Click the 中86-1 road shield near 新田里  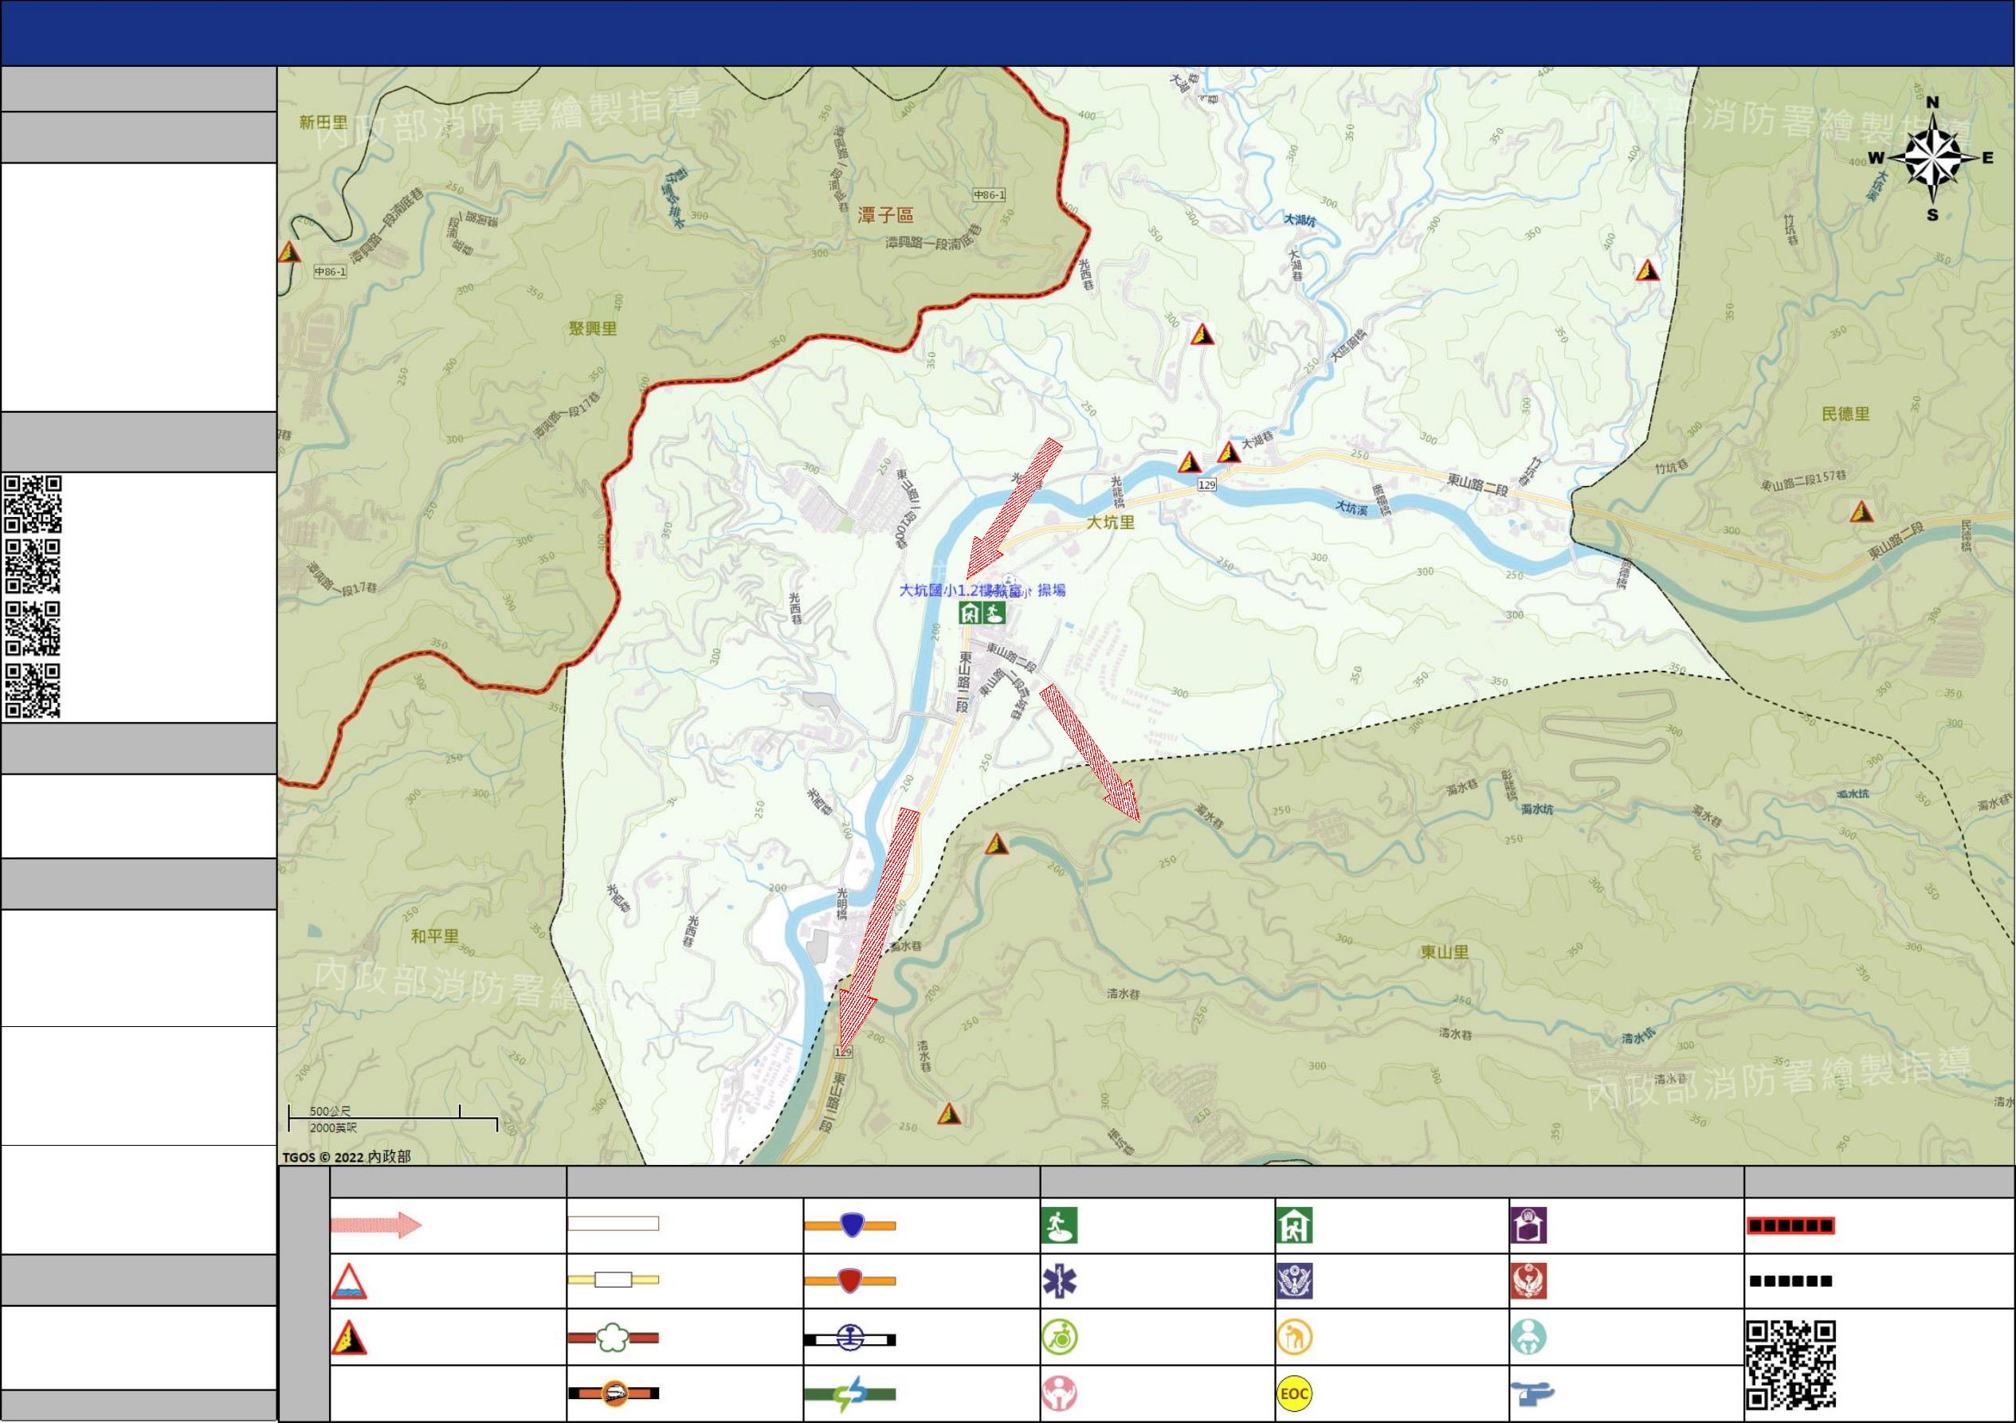click(330, 271)
